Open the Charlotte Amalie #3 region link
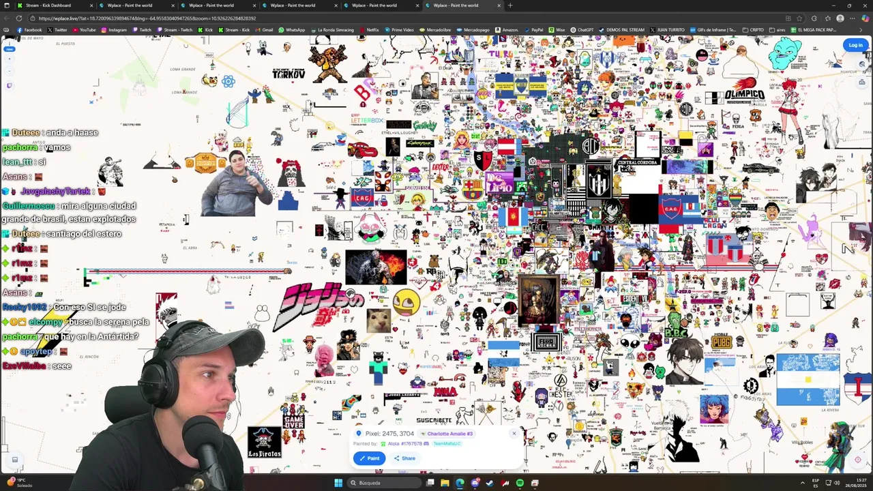The image size is (873, 491). (447, 434)
